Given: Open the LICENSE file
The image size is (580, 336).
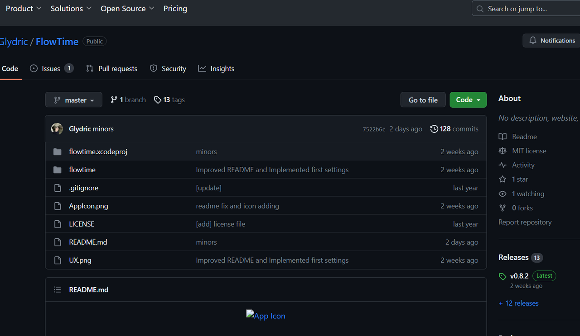Looking at the screenshot, I should (x=82, y=224).
